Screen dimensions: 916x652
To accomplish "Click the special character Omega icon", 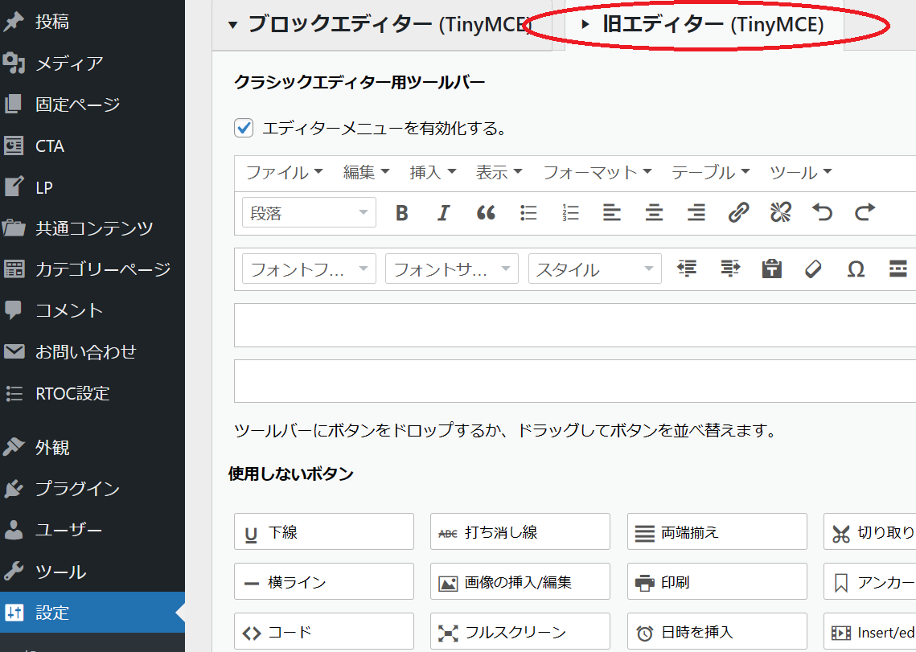I will (856, 269).
